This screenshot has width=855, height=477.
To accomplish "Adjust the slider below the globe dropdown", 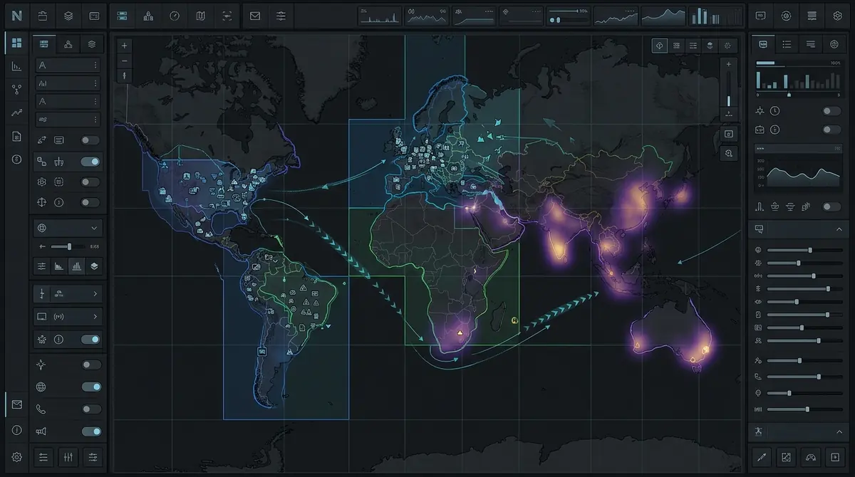I will (69, 246).
